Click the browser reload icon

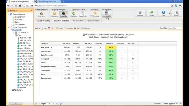[x=16, y=6]
